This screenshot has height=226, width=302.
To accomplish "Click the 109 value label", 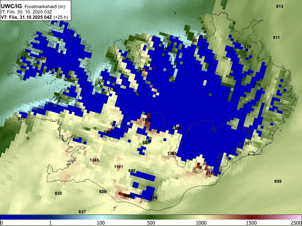I will 53,69.
